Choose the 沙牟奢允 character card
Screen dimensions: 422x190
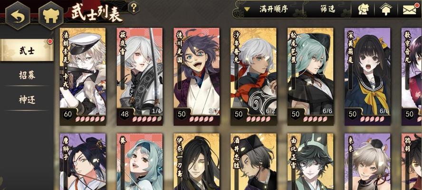click(x=253, y=76)
